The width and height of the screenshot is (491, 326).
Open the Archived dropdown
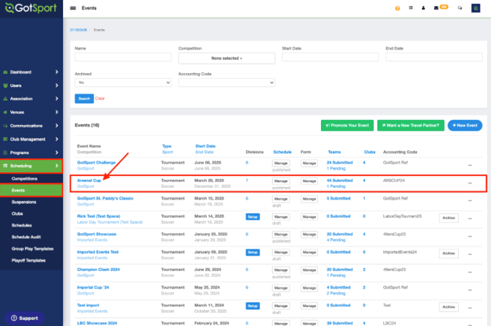click(123, 83)
